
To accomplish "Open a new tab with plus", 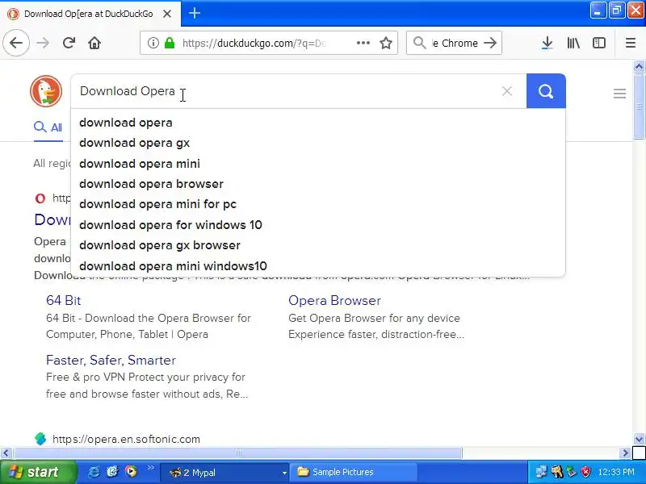I will 195,13.
